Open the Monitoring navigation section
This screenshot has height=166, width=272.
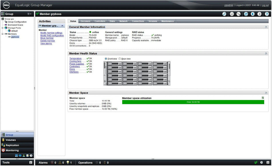pyautogui.click(x=17, y=150)
